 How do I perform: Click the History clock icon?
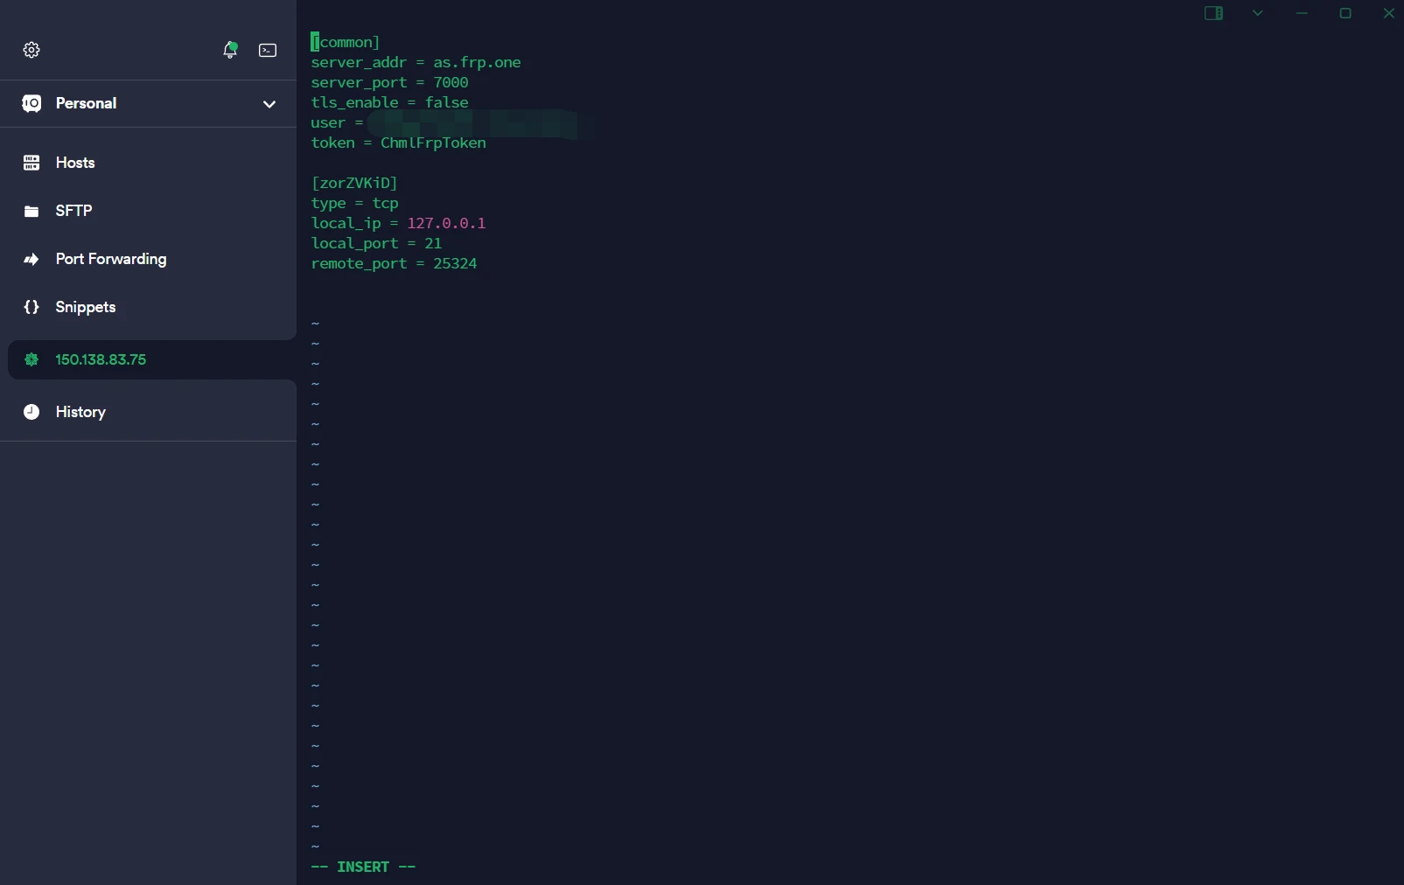click(x=31, y=412)
